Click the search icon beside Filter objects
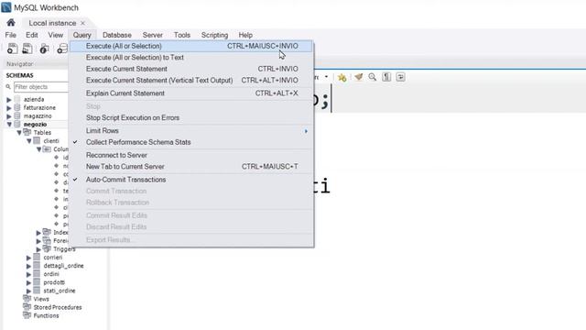 (x=8, y=87)
